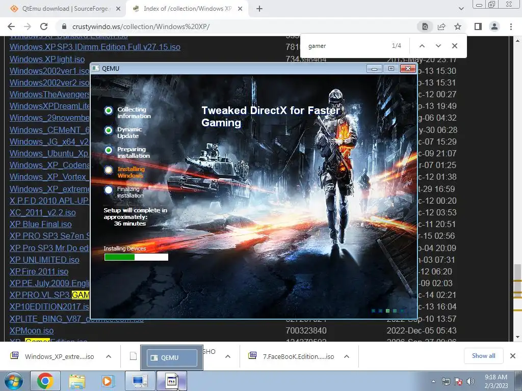Expand options for Windows_XP_extre....iso download

coord(109,356)
